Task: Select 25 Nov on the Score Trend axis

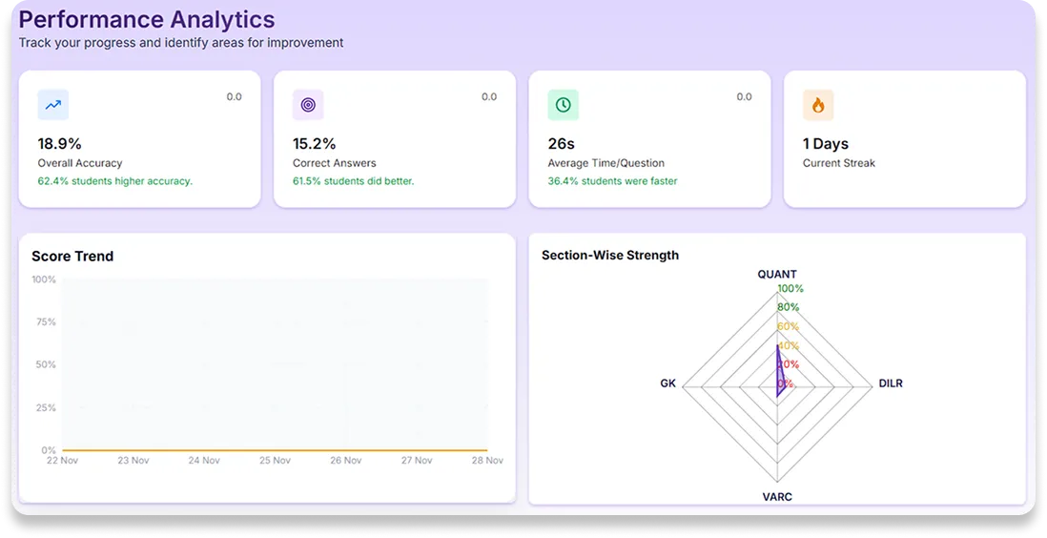Action: point(275,460)
